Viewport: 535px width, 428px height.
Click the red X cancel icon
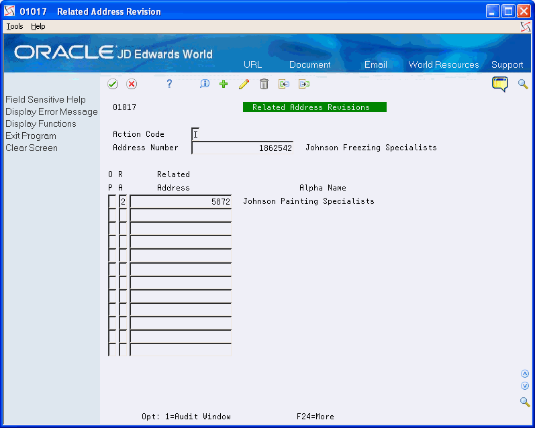(x=132, y=84)
